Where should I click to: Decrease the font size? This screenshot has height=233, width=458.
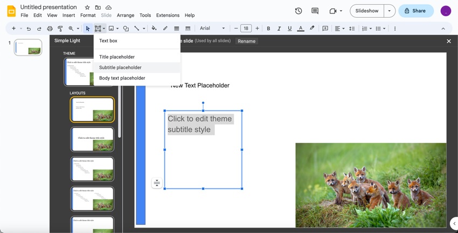click(235, 29)
